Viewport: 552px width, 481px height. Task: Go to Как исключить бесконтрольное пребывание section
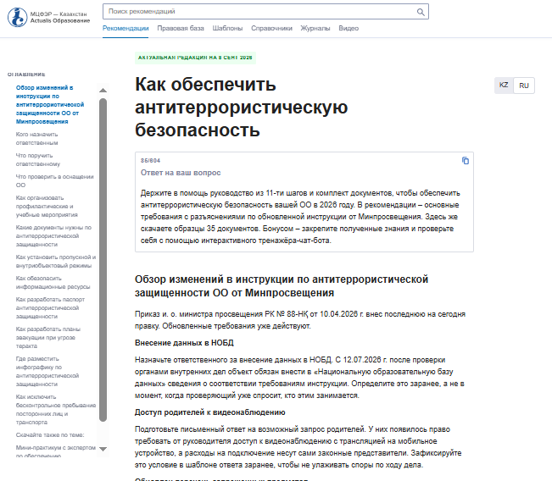click(x=56, y=409)
